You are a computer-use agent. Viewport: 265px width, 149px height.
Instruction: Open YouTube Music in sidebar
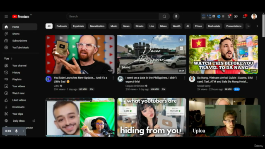coord(20,48)
